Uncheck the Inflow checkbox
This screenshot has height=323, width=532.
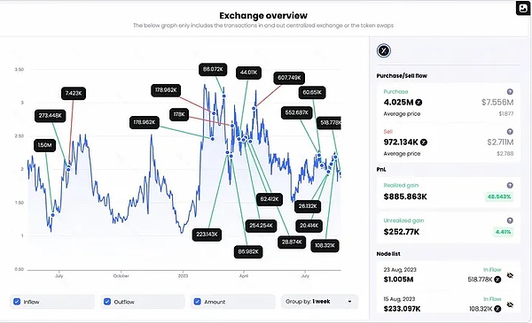[x=17, y=302]
